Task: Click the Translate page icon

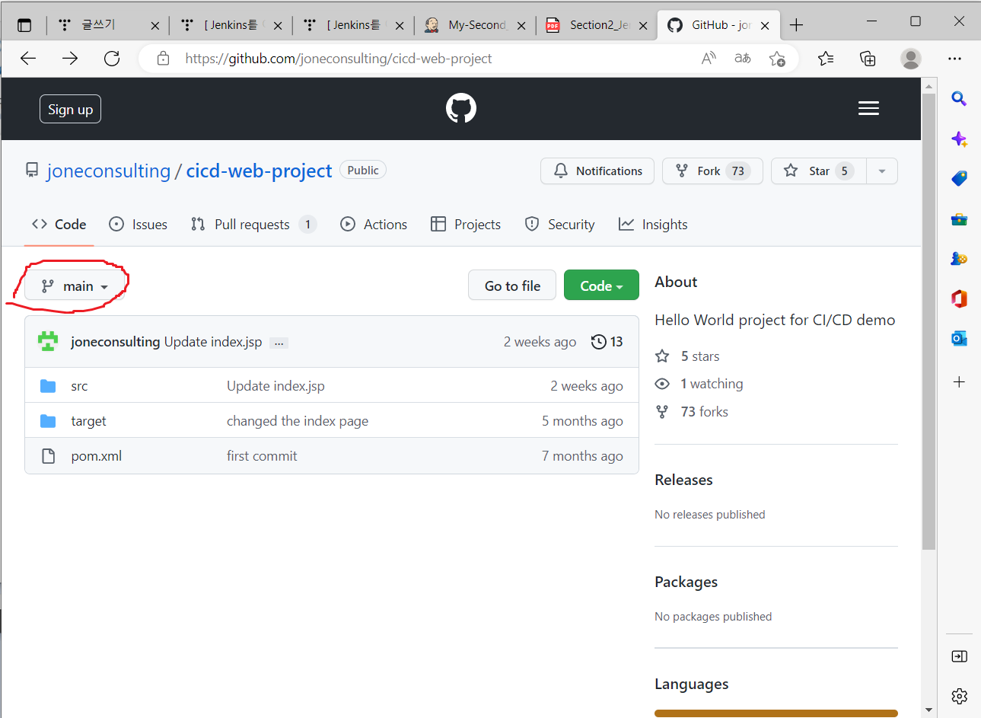Action: (743, 59)
